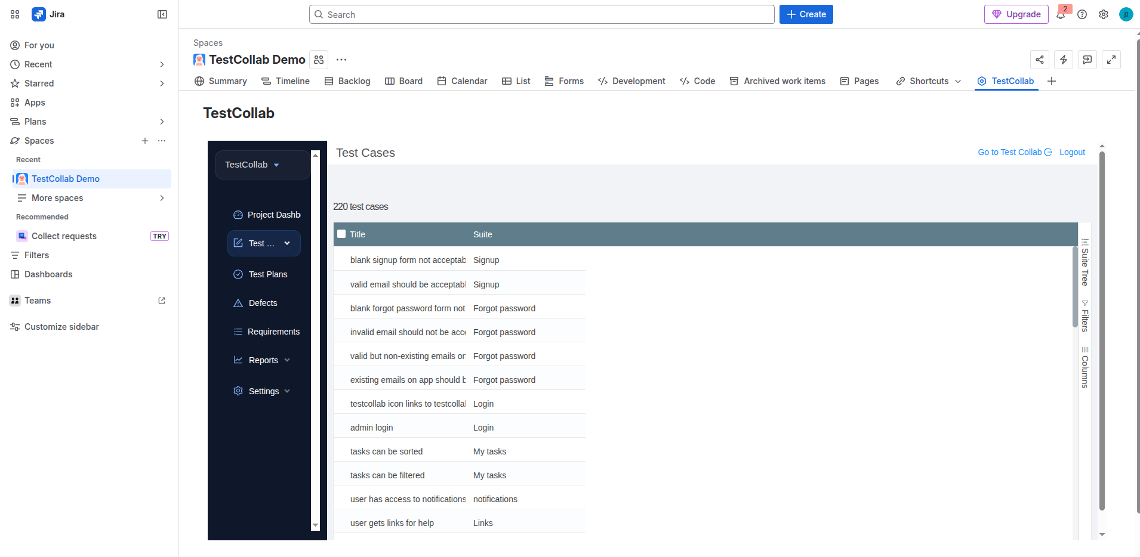Open Requirements in TestCollab sidebar

267,332
